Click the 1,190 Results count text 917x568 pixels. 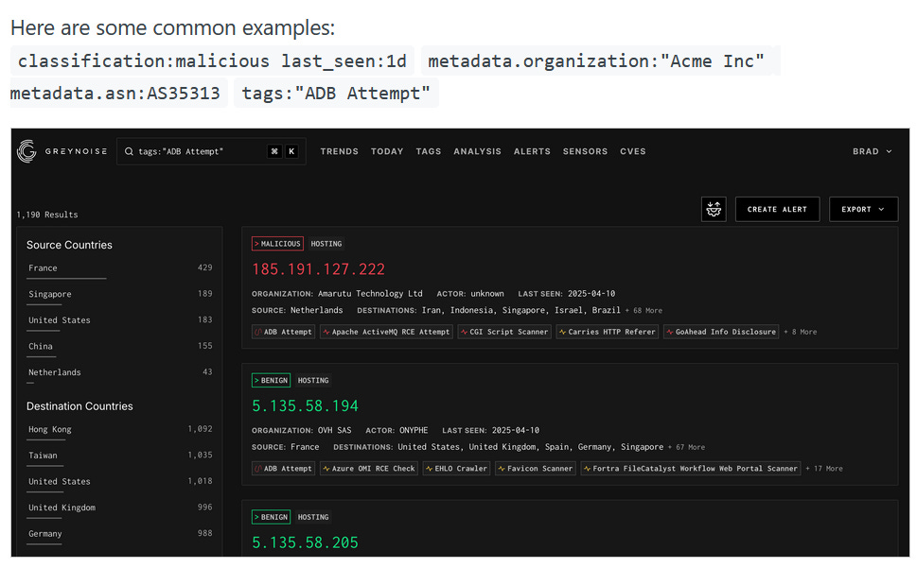(46, 215)
